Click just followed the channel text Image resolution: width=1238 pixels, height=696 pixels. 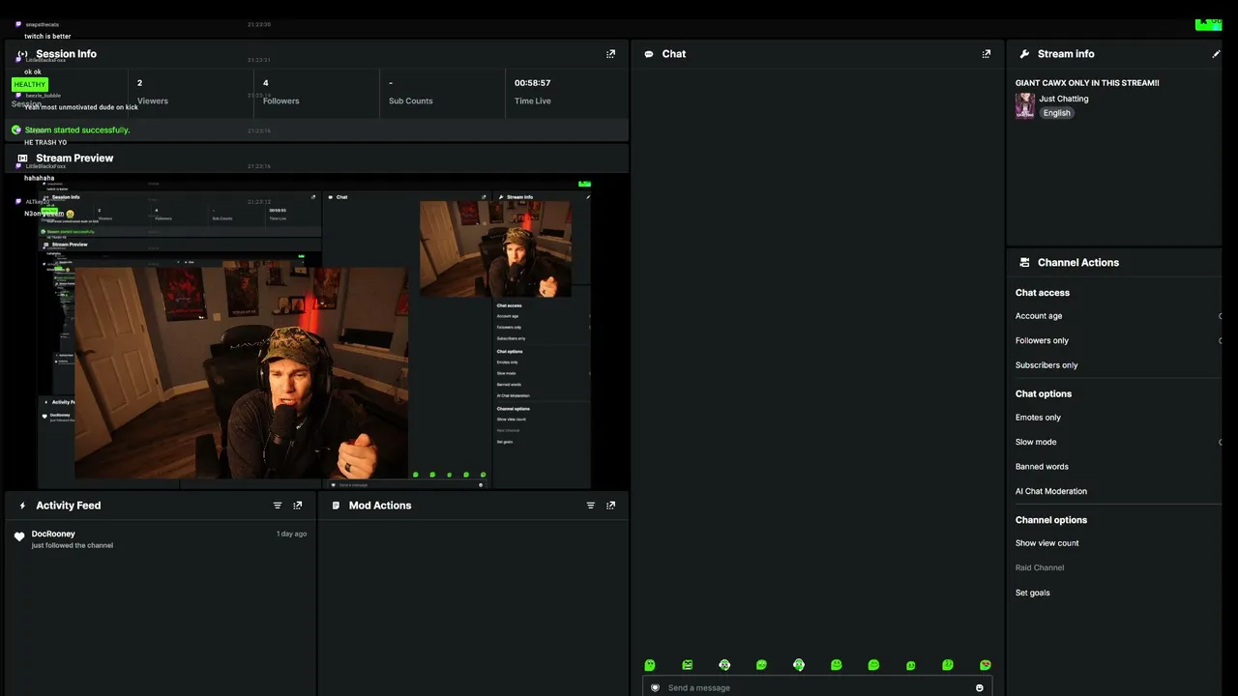pos(73,545)
